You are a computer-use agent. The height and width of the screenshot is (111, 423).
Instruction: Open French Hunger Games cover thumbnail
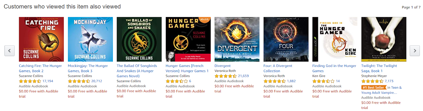[188, 39]
